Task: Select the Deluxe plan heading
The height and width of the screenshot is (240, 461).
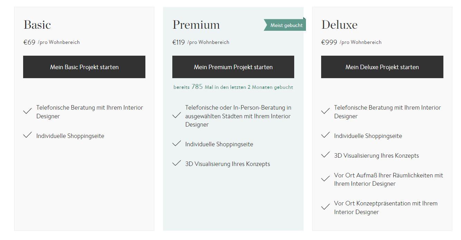Action: 339,25
